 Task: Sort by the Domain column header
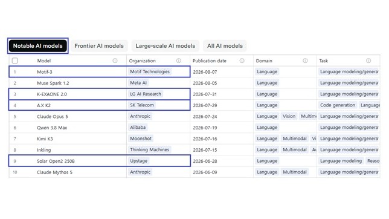(264, 60)
